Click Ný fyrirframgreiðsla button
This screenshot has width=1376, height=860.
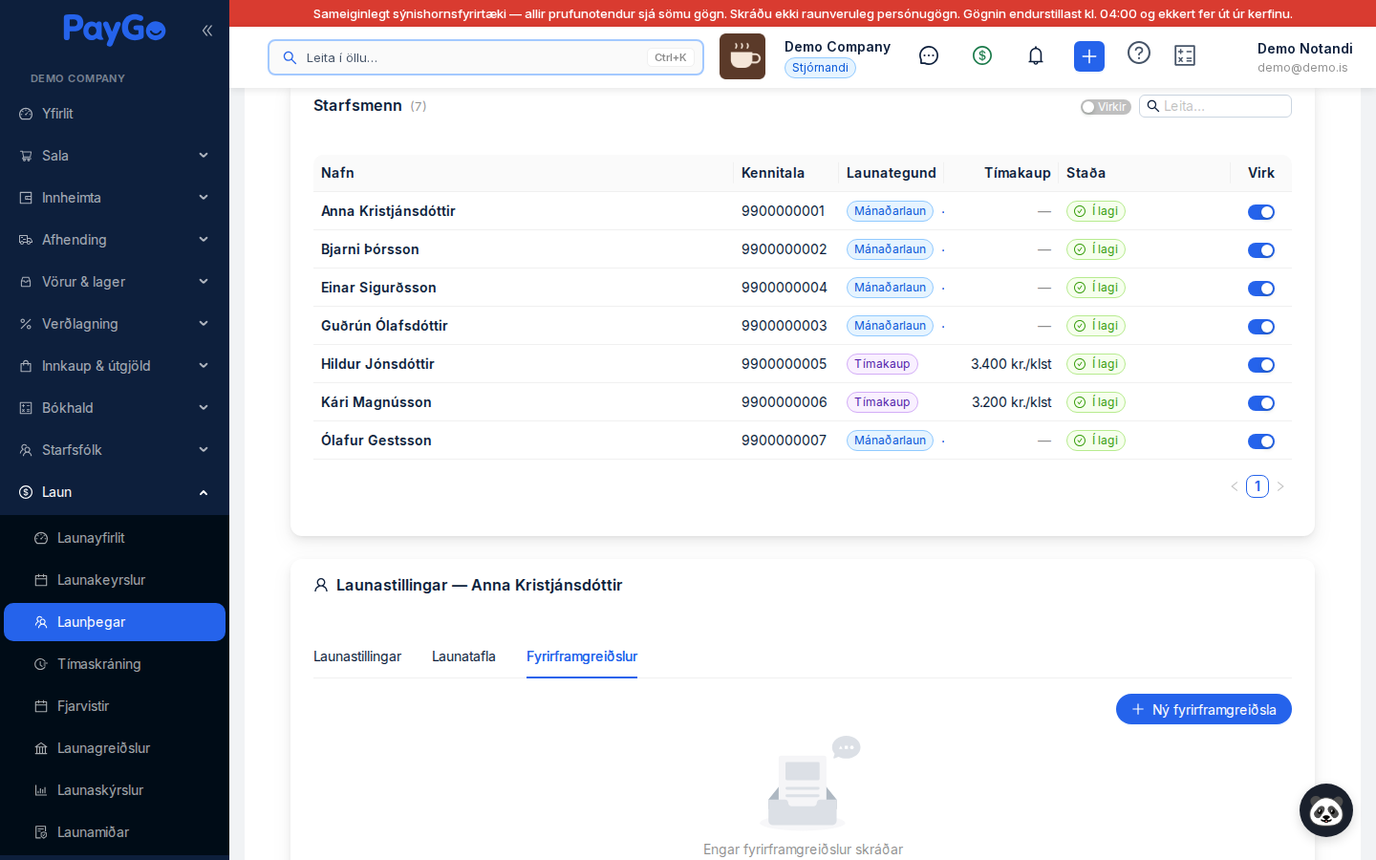coord(1204,709)
